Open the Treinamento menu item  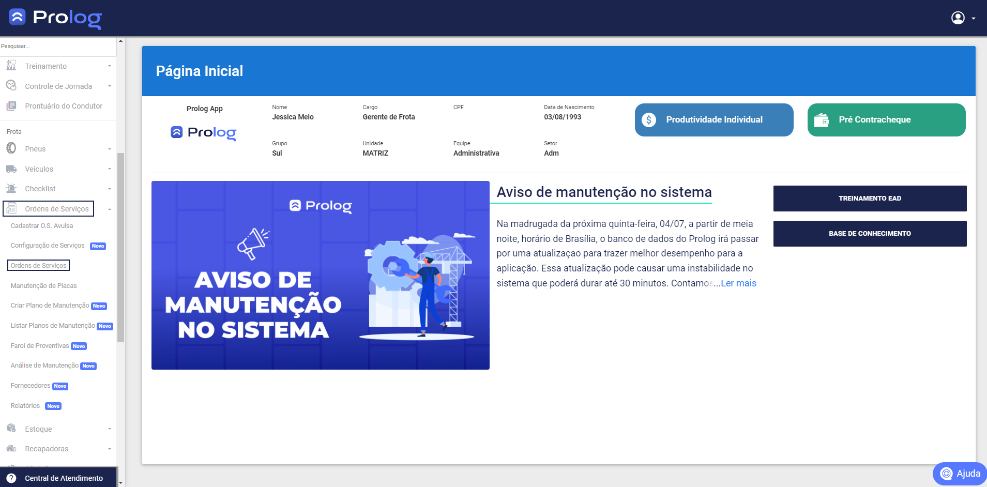coord(45,66)
